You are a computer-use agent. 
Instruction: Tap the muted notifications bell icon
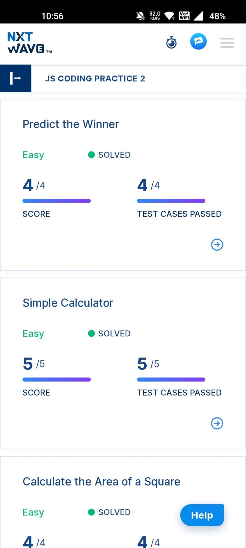click(x=140, y=16)
